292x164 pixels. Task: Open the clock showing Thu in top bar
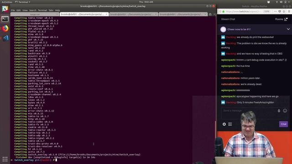146,2
